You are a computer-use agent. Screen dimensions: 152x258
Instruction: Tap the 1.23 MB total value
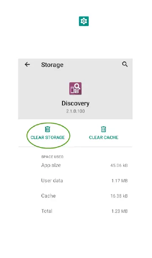coord(119,211)
